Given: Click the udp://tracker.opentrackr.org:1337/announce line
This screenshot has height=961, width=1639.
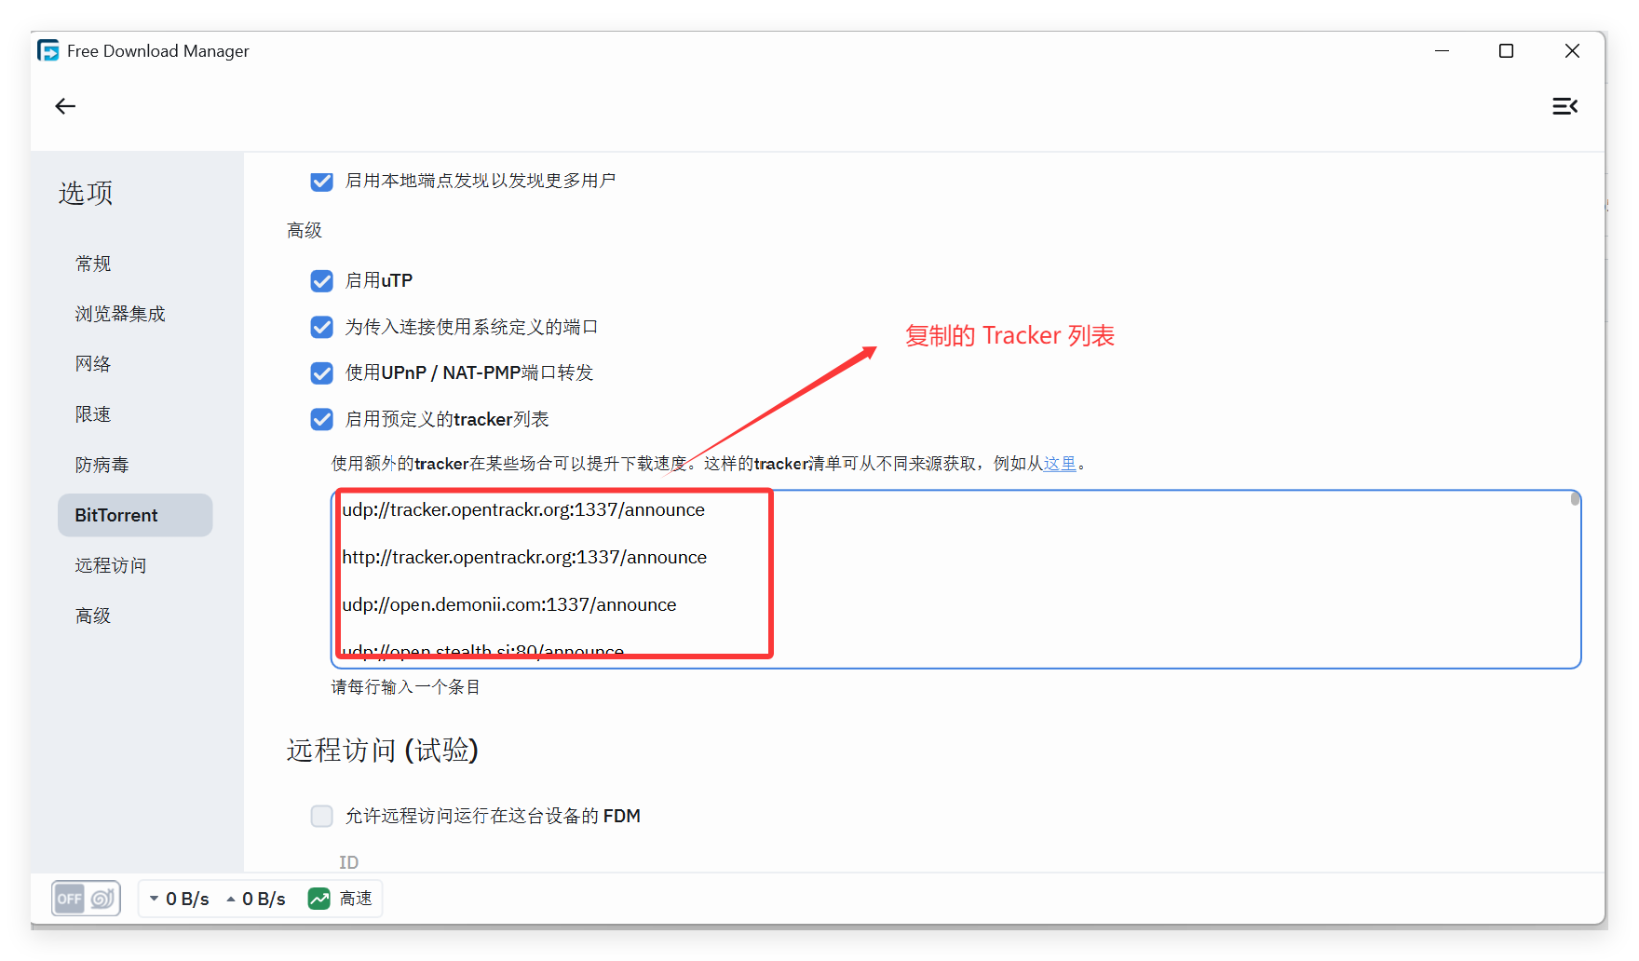Looking at the screenshot, I should tap(523, 509).
